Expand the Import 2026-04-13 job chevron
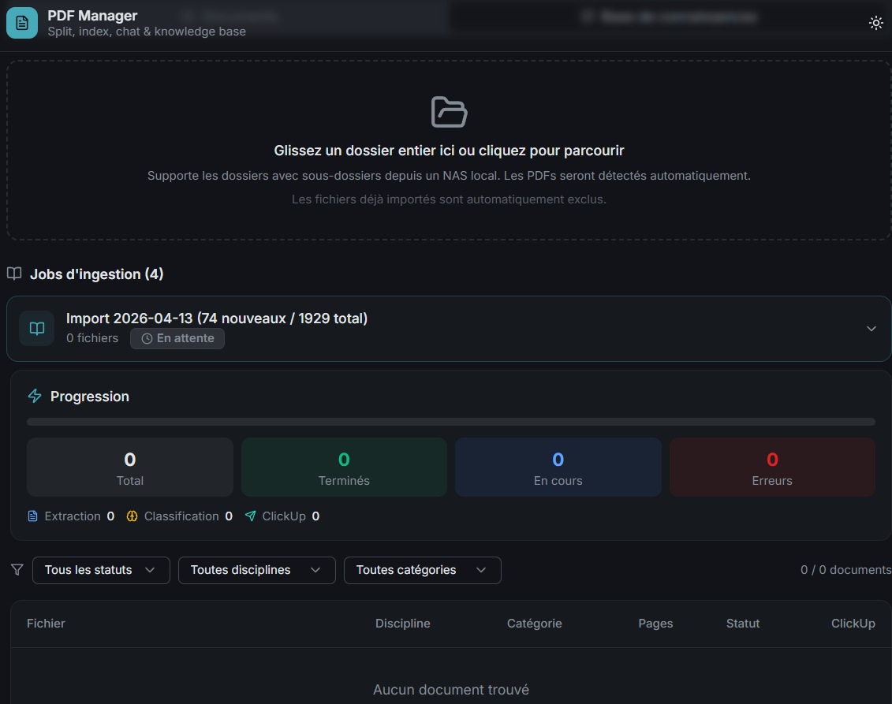The height and width of the screenshot is (704, 892). [871, 329]
